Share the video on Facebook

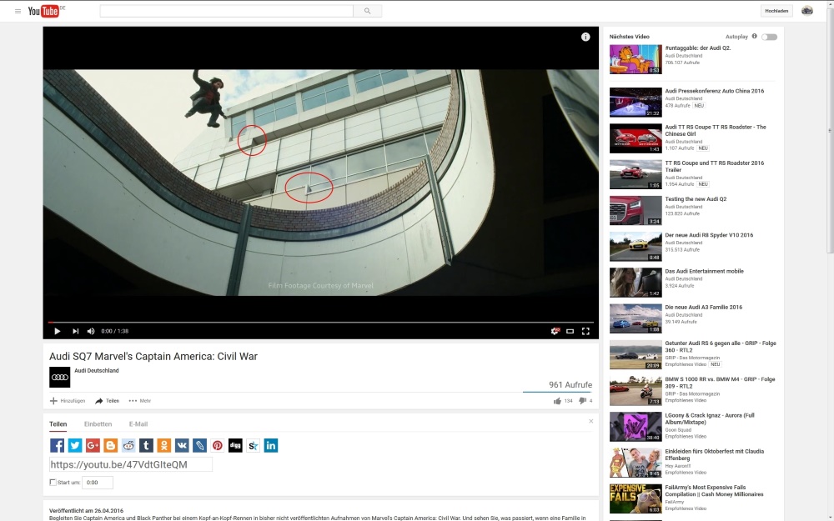[57, 445]
